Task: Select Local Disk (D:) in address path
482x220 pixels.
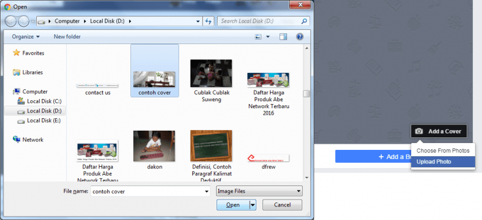Action: click(107, 21)
